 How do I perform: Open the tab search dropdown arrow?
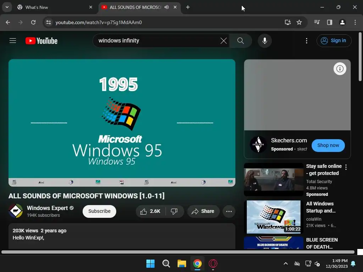coord(7,7)
